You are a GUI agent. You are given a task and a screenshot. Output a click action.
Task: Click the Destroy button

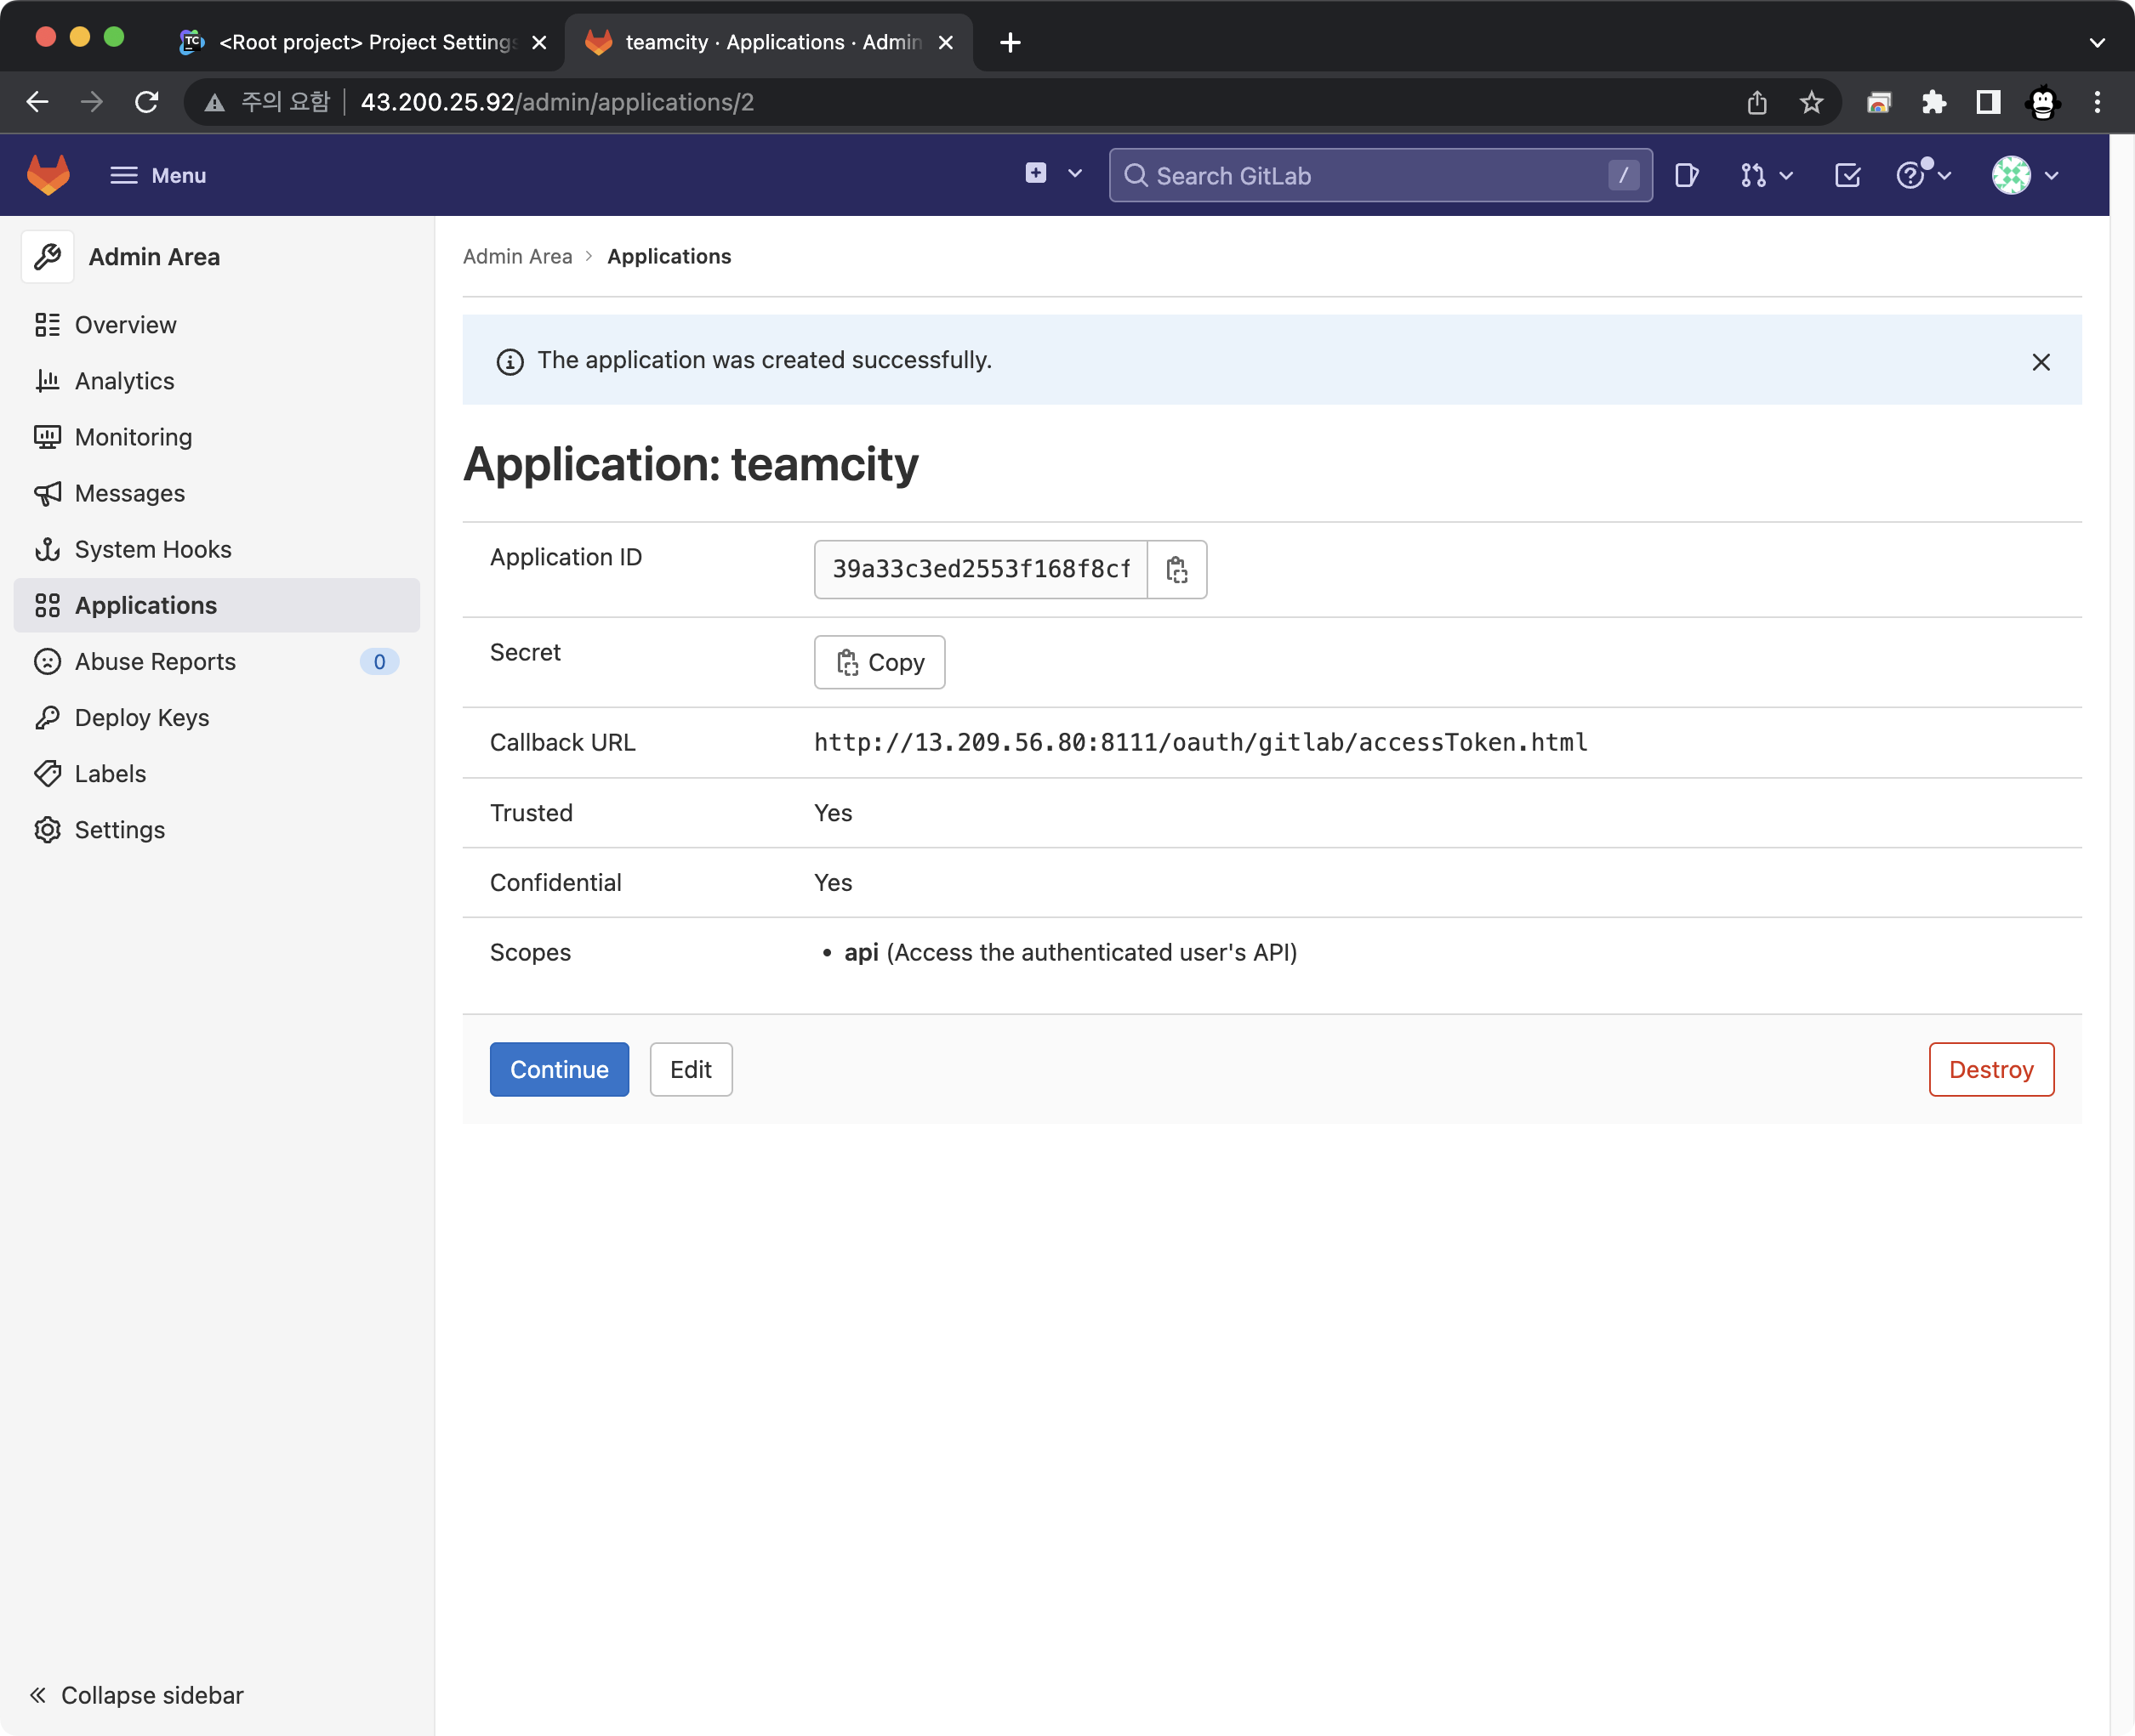[x=1991, y=1069]
